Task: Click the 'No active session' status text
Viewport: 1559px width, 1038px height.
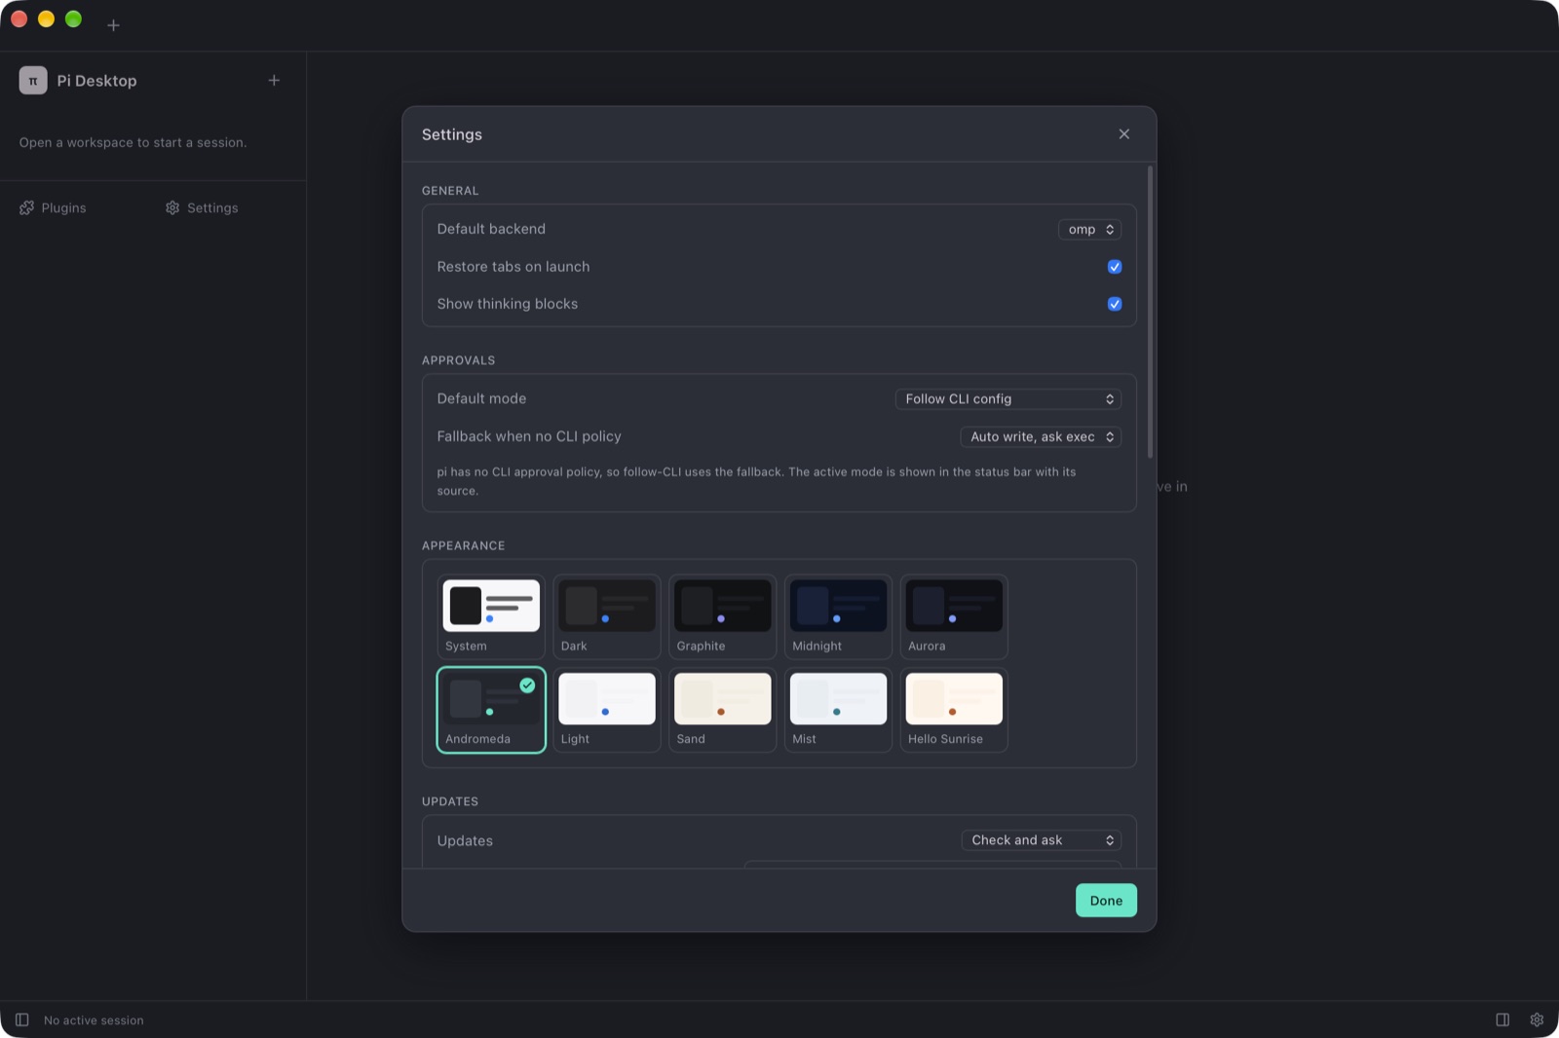Action: (x=94, y=1020)
